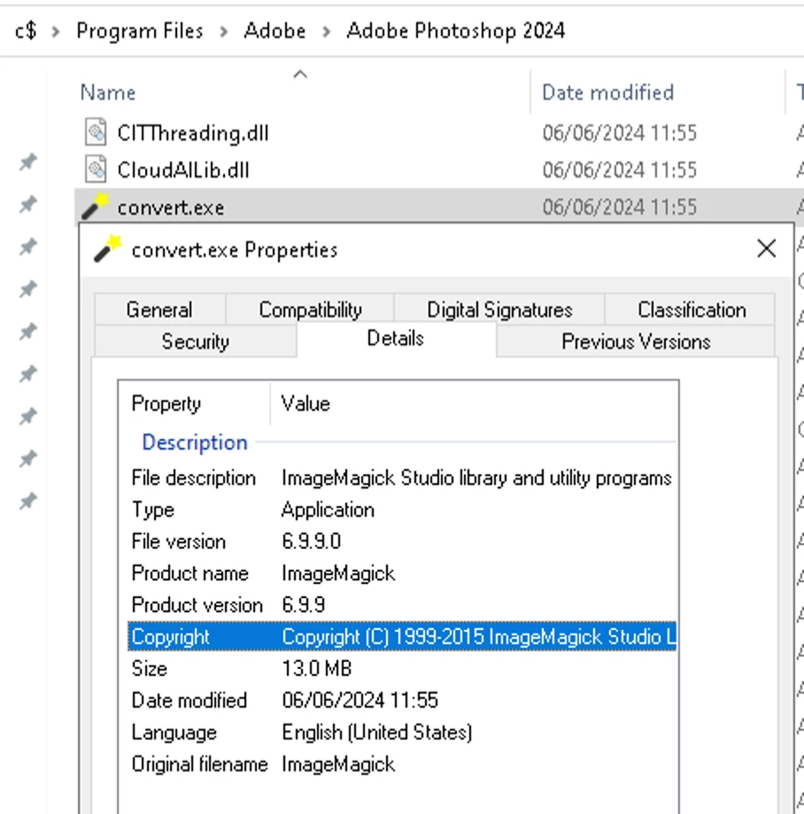Select the highlighted Copyright row
This screenshot has width=804, height=814.
(x=402, y=636)
